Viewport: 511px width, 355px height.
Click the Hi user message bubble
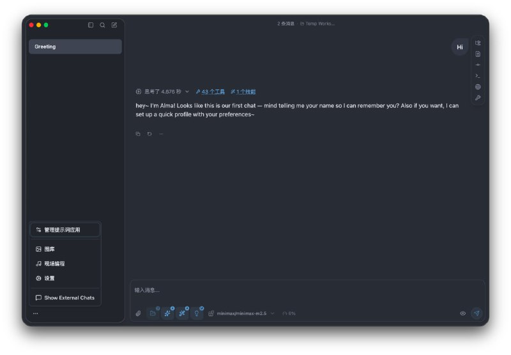(x=460, y=47)
